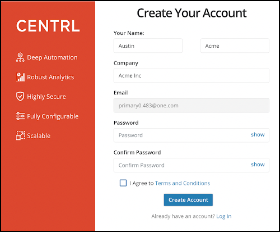
Task: Click the Deep Automation label text
Action: click(x=52, y=57)
